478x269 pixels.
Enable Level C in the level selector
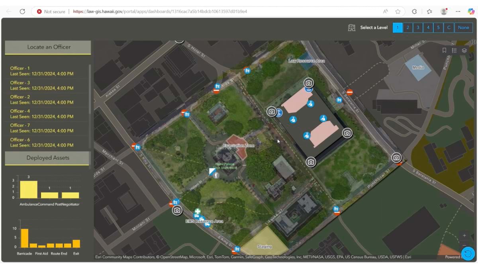coord(449,27)
